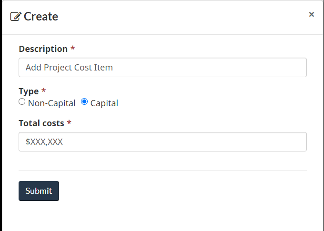Click the "Type" field label
The image size is (324, 231).
[29, 91]
